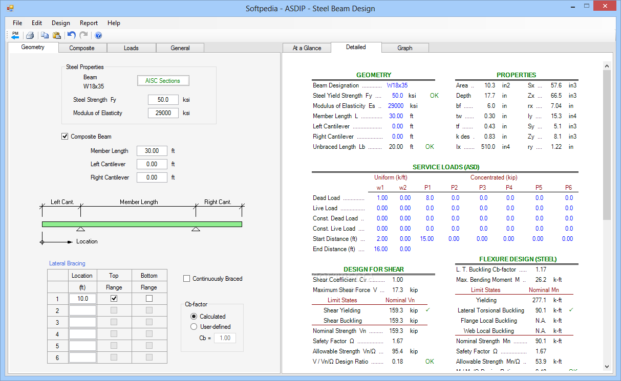Select the Calculated Cb-factor option
This screenshot has height=381, width=621.
point(194,317)
